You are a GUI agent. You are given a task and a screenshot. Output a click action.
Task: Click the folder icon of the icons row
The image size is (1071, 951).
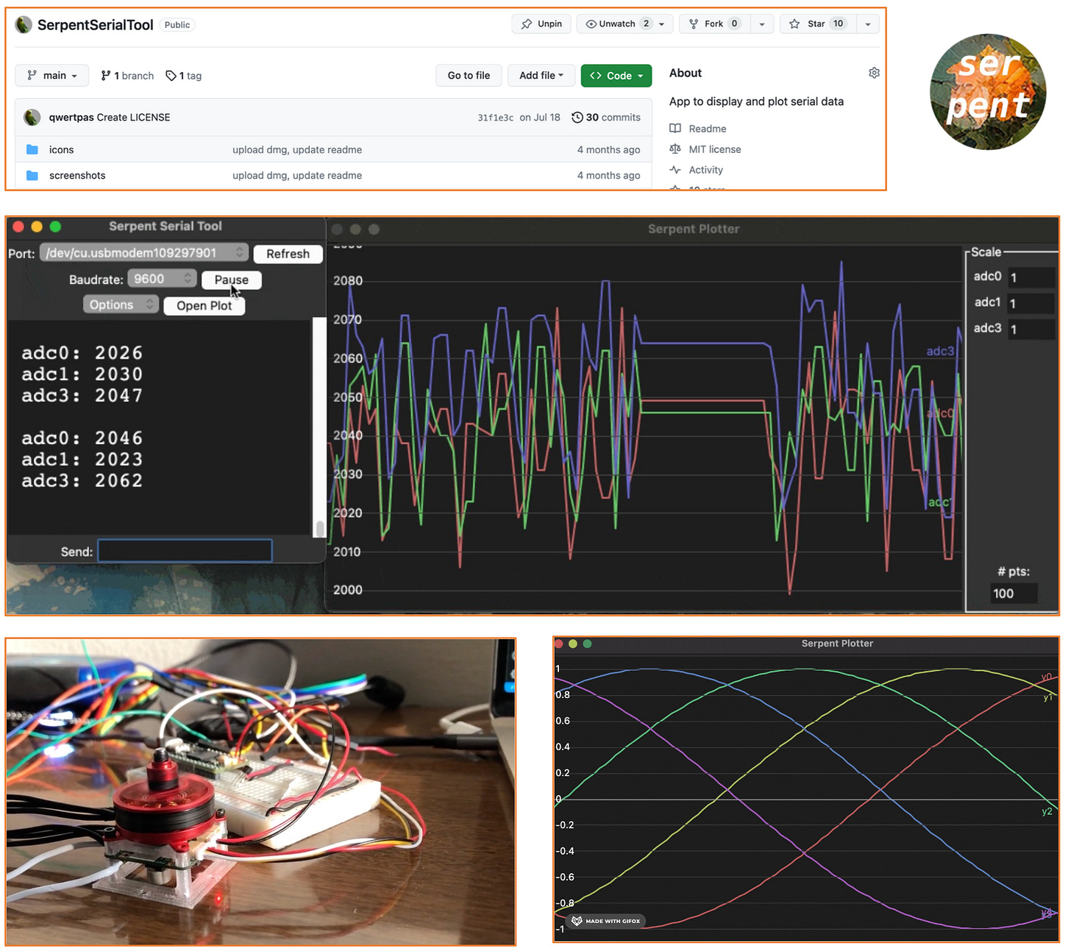click(32, 149)
